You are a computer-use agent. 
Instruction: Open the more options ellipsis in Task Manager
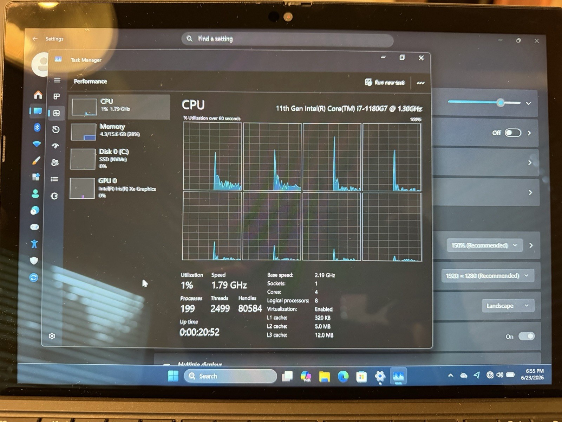pyautogui.click(x=420, y=83)
